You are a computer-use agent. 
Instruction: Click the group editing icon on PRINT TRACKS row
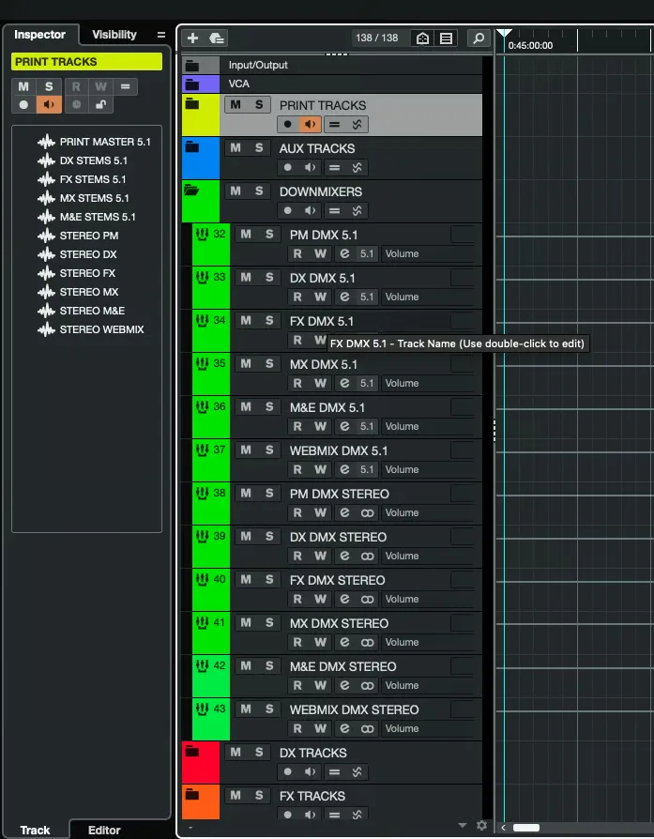(334, 125)
